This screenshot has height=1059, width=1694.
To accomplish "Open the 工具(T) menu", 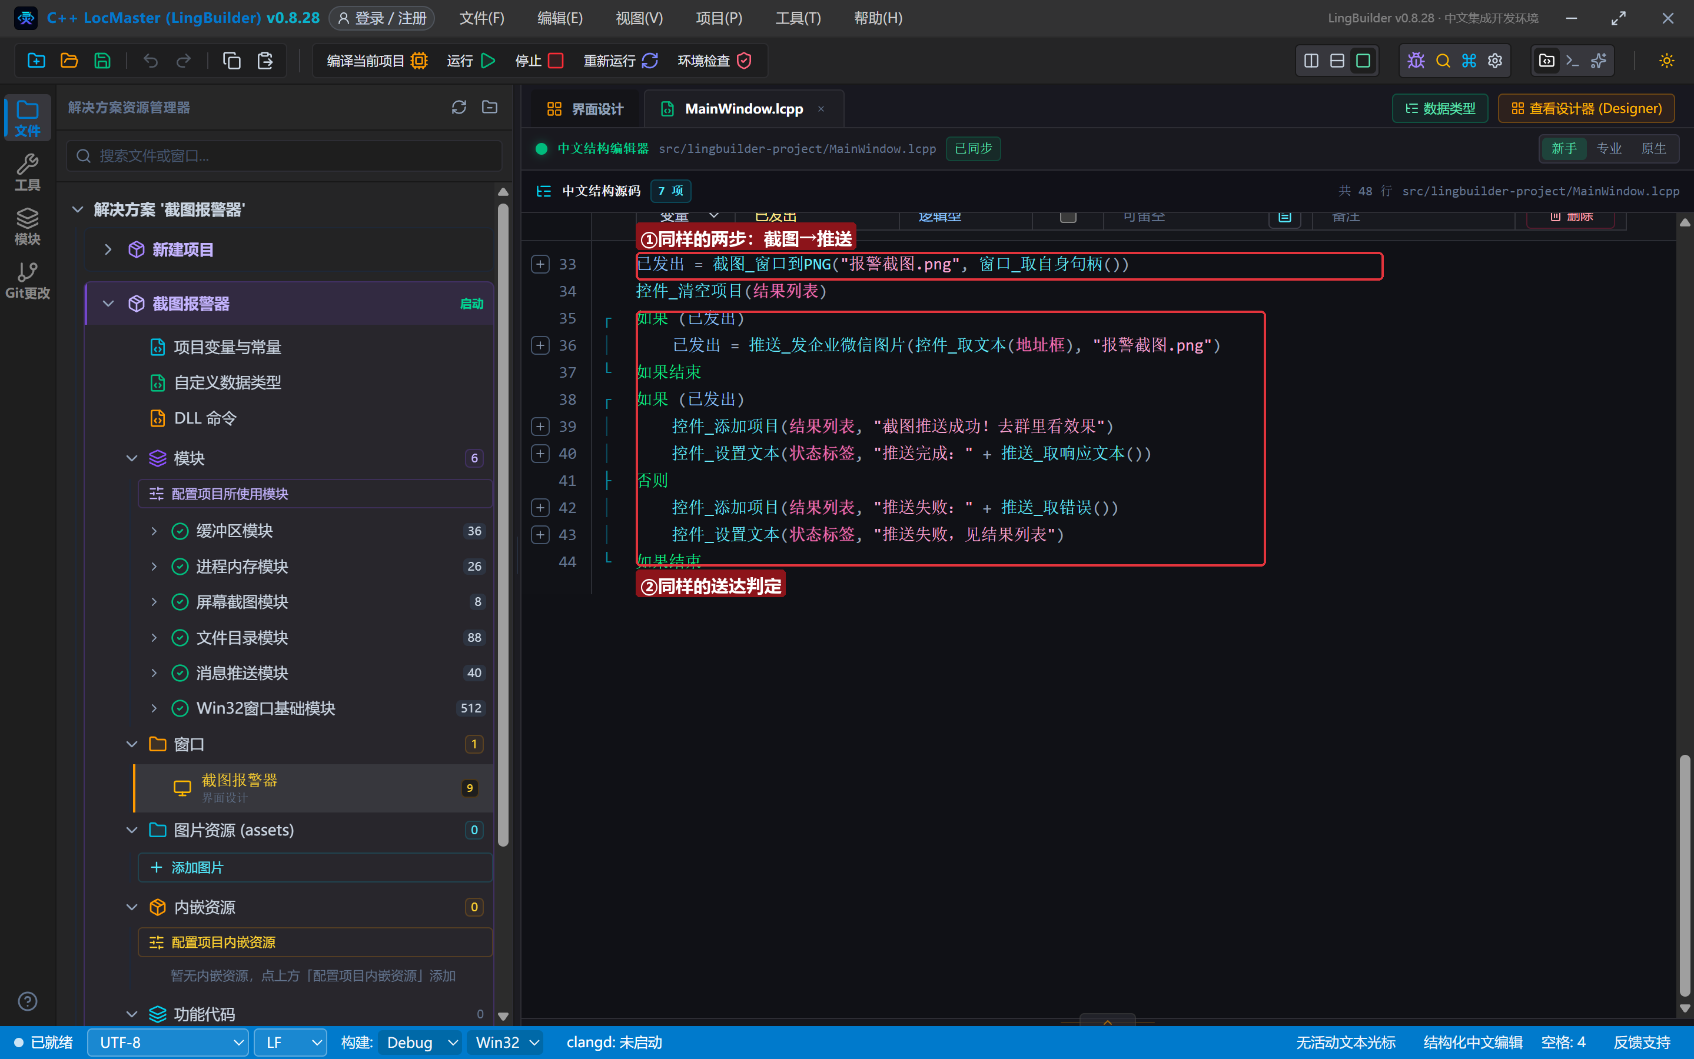I will pyautogui.click(x=798, y=18).
